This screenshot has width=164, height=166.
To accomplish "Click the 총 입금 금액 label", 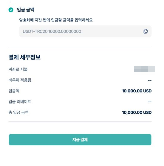I will click(x=18, y=112).
